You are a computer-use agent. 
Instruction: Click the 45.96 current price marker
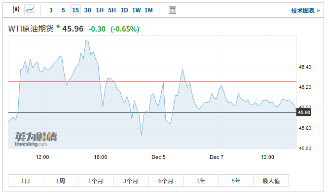(304, 113)
